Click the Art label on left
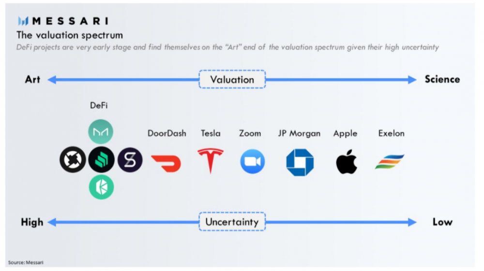This screenshot has width=484, height=271. (x=32, y=79)
